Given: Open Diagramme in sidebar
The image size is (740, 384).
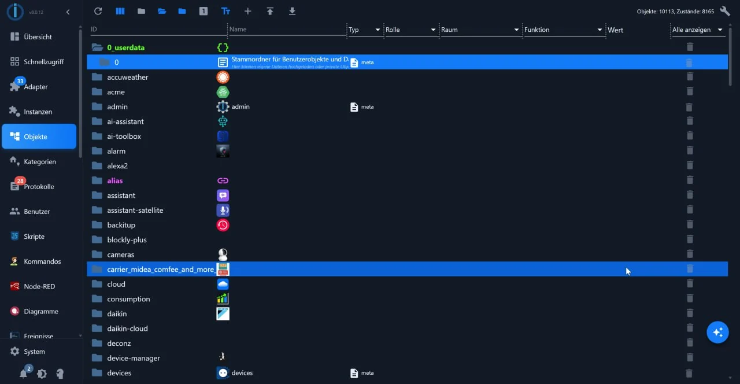Looking at the screenshot, I should tap(39, 311).
